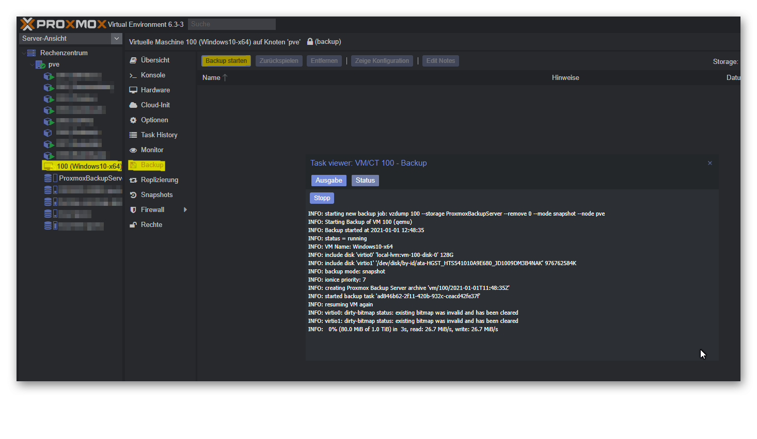Click the Entfernen button
Screen dimensions: 757x439
(x=324, y=61)
